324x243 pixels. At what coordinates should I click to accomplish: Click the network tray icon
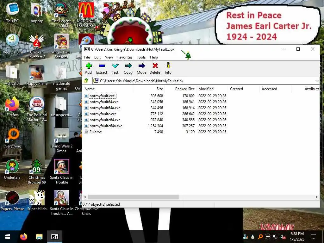[x=275, y=237]
